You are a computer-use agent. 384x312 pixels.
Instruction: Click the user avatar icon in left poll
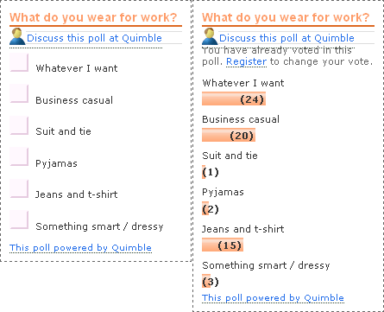(17, 36)
